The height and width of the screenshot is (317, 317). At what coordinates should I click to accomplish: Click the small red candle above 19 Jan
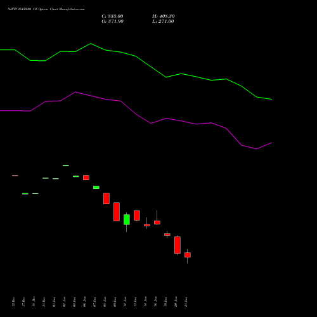pyautogui.click(x=167, y=235)
